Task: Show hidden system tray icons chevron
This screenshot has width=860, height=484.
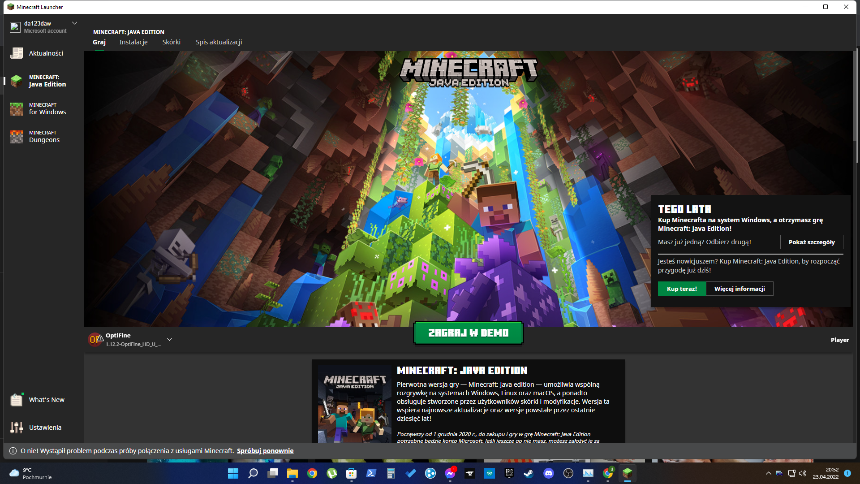Action: tap(769, 473)
